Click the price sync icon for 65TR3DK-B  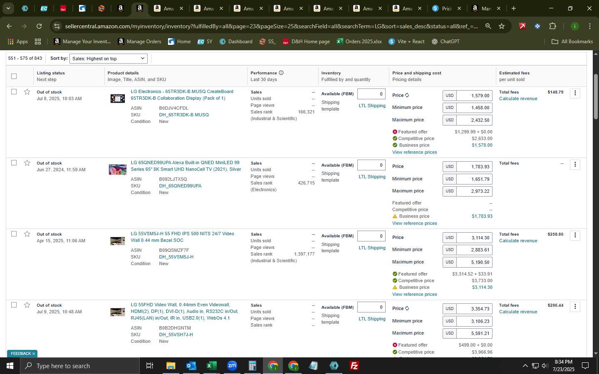tap(407, 95)
